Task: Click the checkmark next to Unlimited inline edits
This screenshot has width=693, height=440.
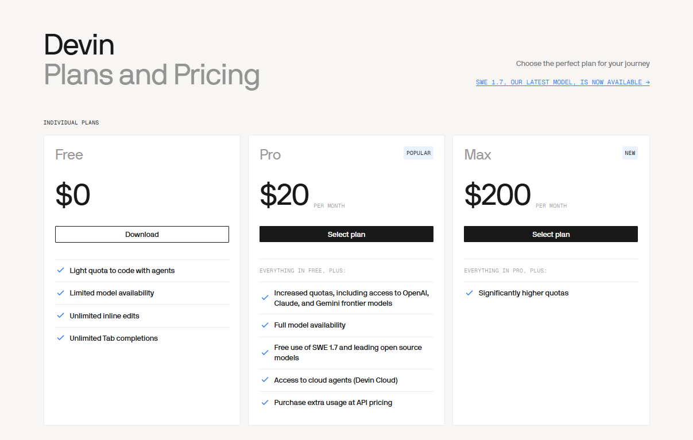Action: 60,316
